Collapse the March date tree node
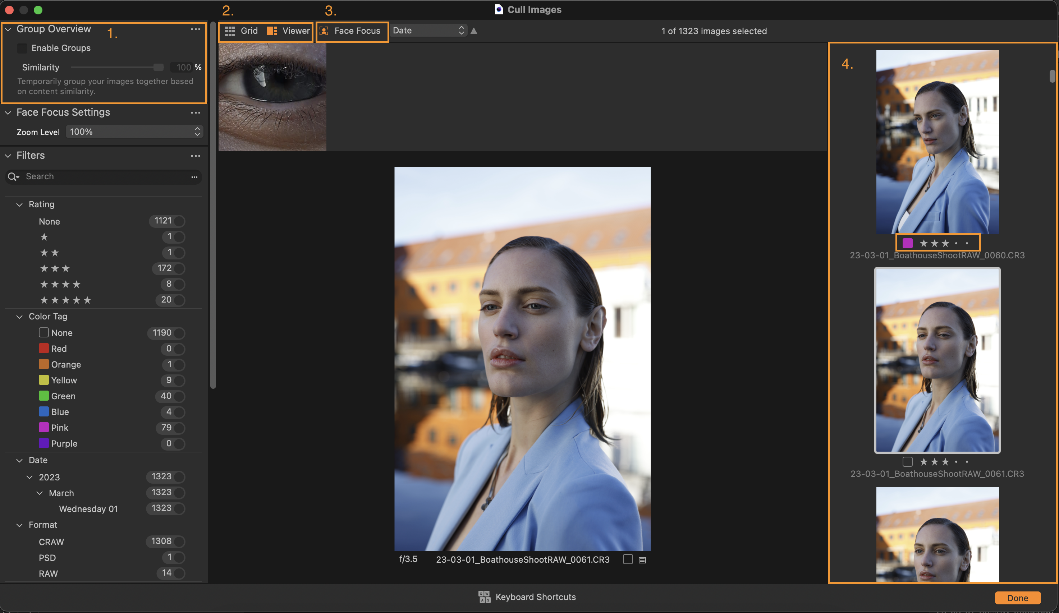Image resolution: width=1059 pixels, height=613 pixels. click(x=40, y=493)
